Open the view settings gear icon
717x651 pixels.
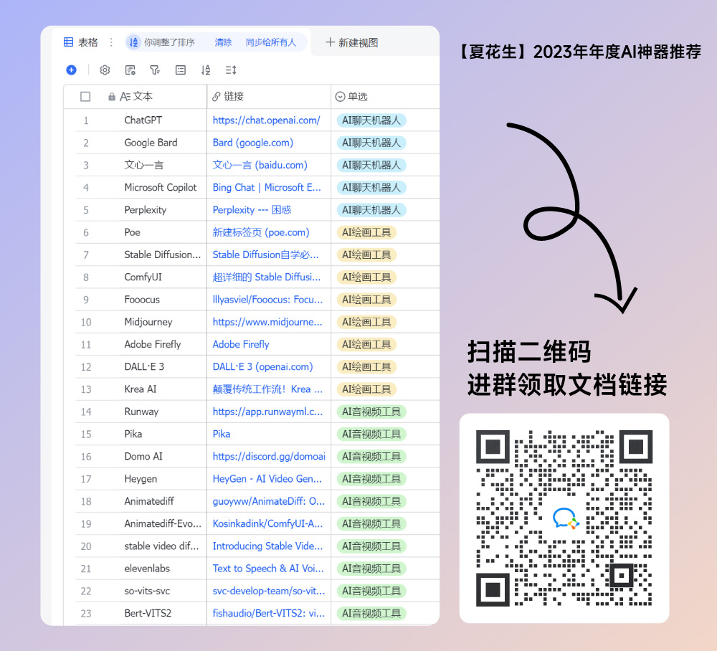click(105, 70)
